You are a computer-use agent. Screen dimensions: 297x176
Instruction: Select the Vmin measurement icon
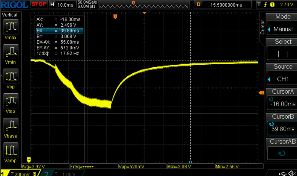(x=11, y=51)
